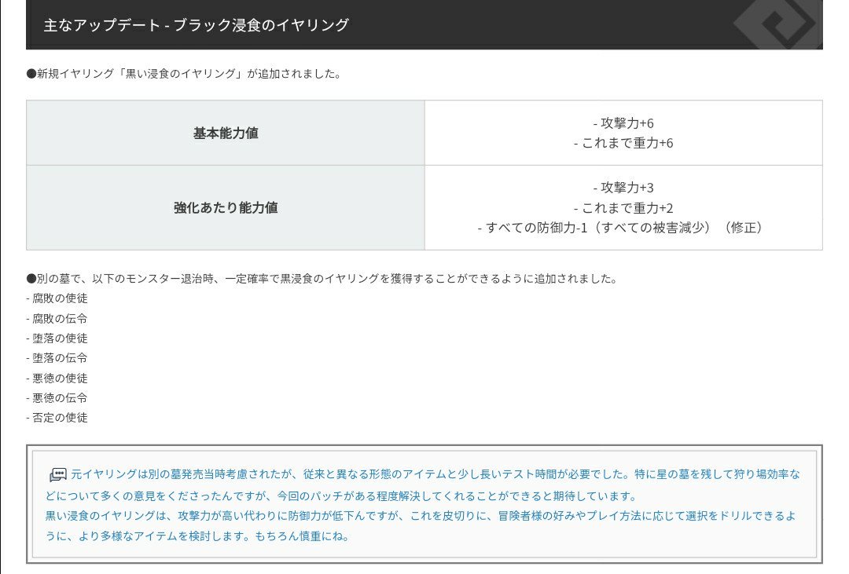Click list item '腐敗の伝令'
Screen dimensions: 849x574
point(57,319)
